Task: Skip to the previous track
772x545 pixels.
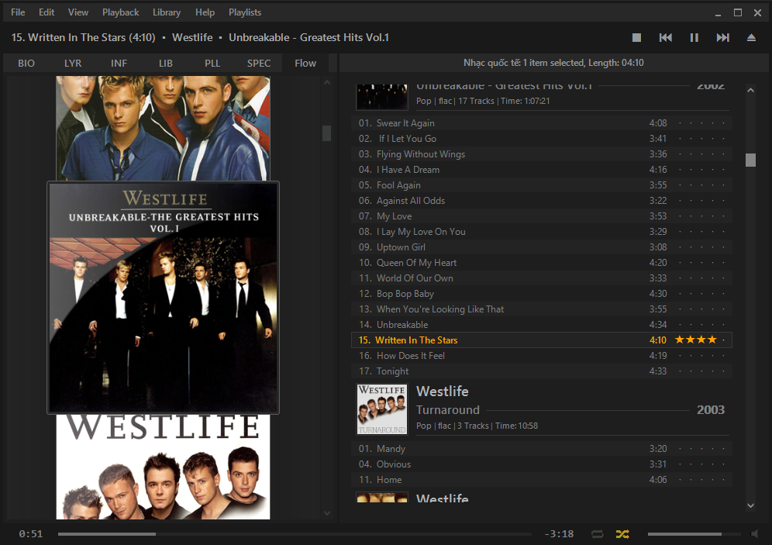Action: (665, 37)
